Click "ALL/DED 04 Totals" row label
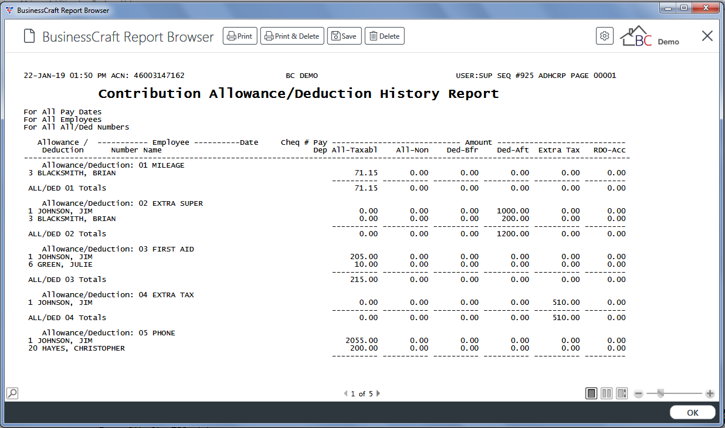This screenshot has width=725, height=428. click(67, 318)
